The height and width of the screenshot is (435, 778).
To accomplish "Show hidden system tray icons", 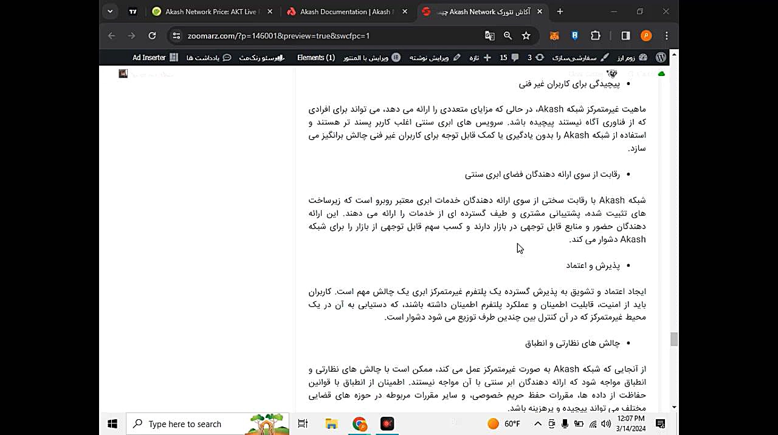I will [538, 424].
